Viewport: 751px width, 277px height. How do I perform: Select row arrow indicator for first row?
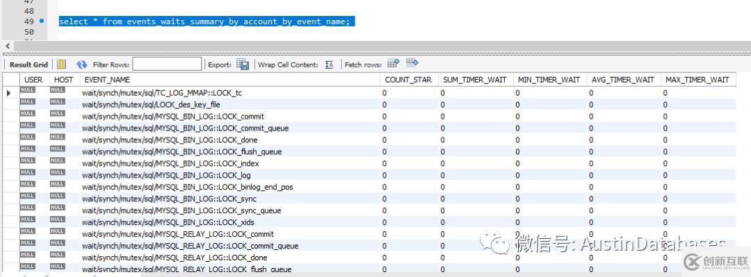pos(8,93)
